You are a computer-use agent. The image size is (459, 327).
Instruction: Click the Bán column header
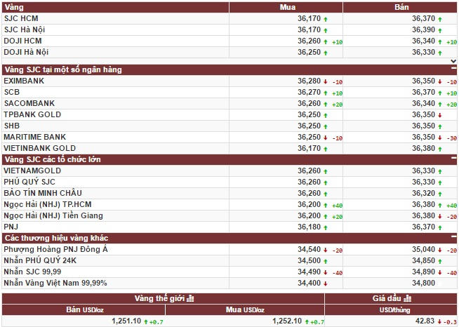pyautogui.click(x=402, y=8)
